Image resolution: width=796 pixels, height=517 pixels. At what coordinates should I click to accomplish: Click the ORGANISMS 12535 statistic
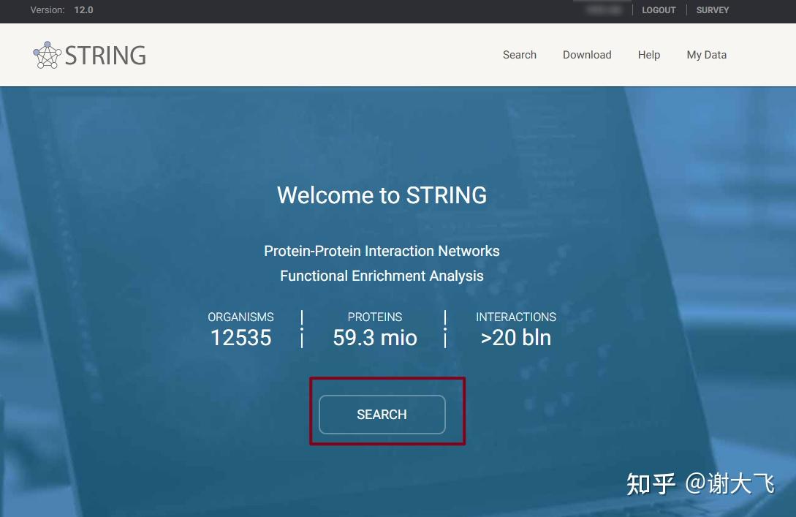click(240, 330)
